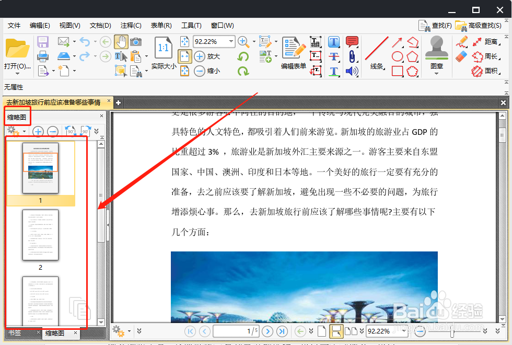Expand more thumbnail tools chevron
The height and width of the screenshot is (345, 512).
(96, 131)
